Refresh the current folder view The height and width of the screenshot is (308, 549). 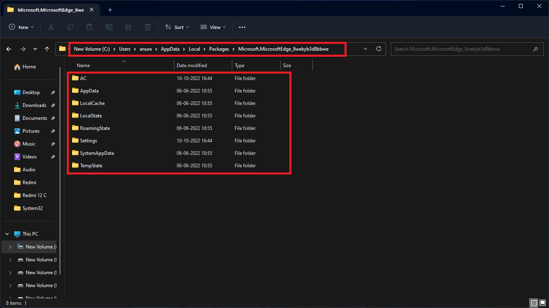(x=378, y=49)
